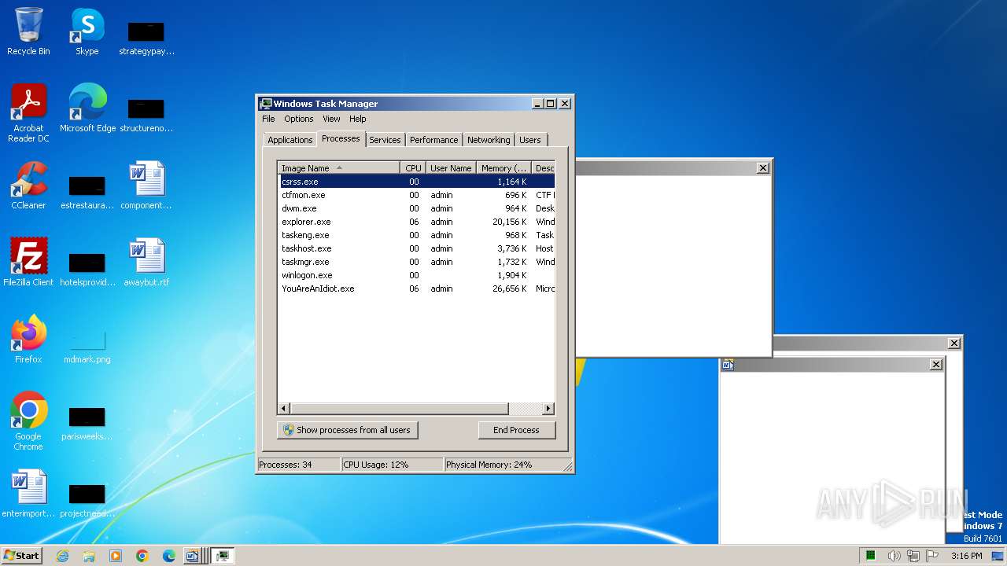
Task: Launch FileZilla Client shortcut
Action: click(x=28, y=263)
